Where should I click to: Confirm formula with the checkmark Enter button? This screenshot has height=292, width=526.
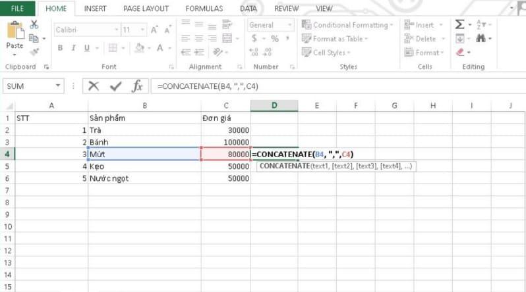click(116, 86)
